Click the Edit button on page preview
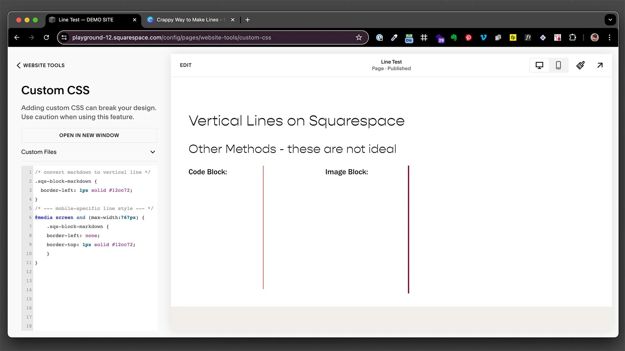The width and height of the screenshot is (625, 351). pyautogui.click(x=186, y=65)
